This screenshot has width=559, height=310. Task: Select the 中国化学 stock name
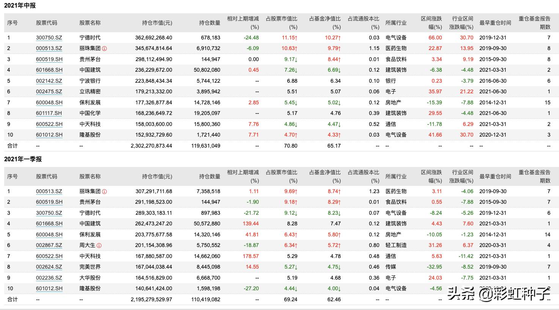pos(90,113)
